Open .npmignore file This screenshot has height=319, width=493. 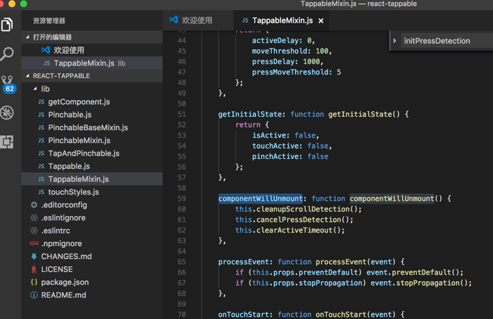tap(92, 244)
